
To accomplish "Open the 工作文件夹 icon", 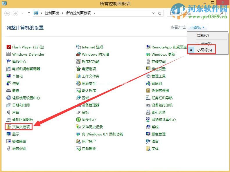I will point(78,76).
